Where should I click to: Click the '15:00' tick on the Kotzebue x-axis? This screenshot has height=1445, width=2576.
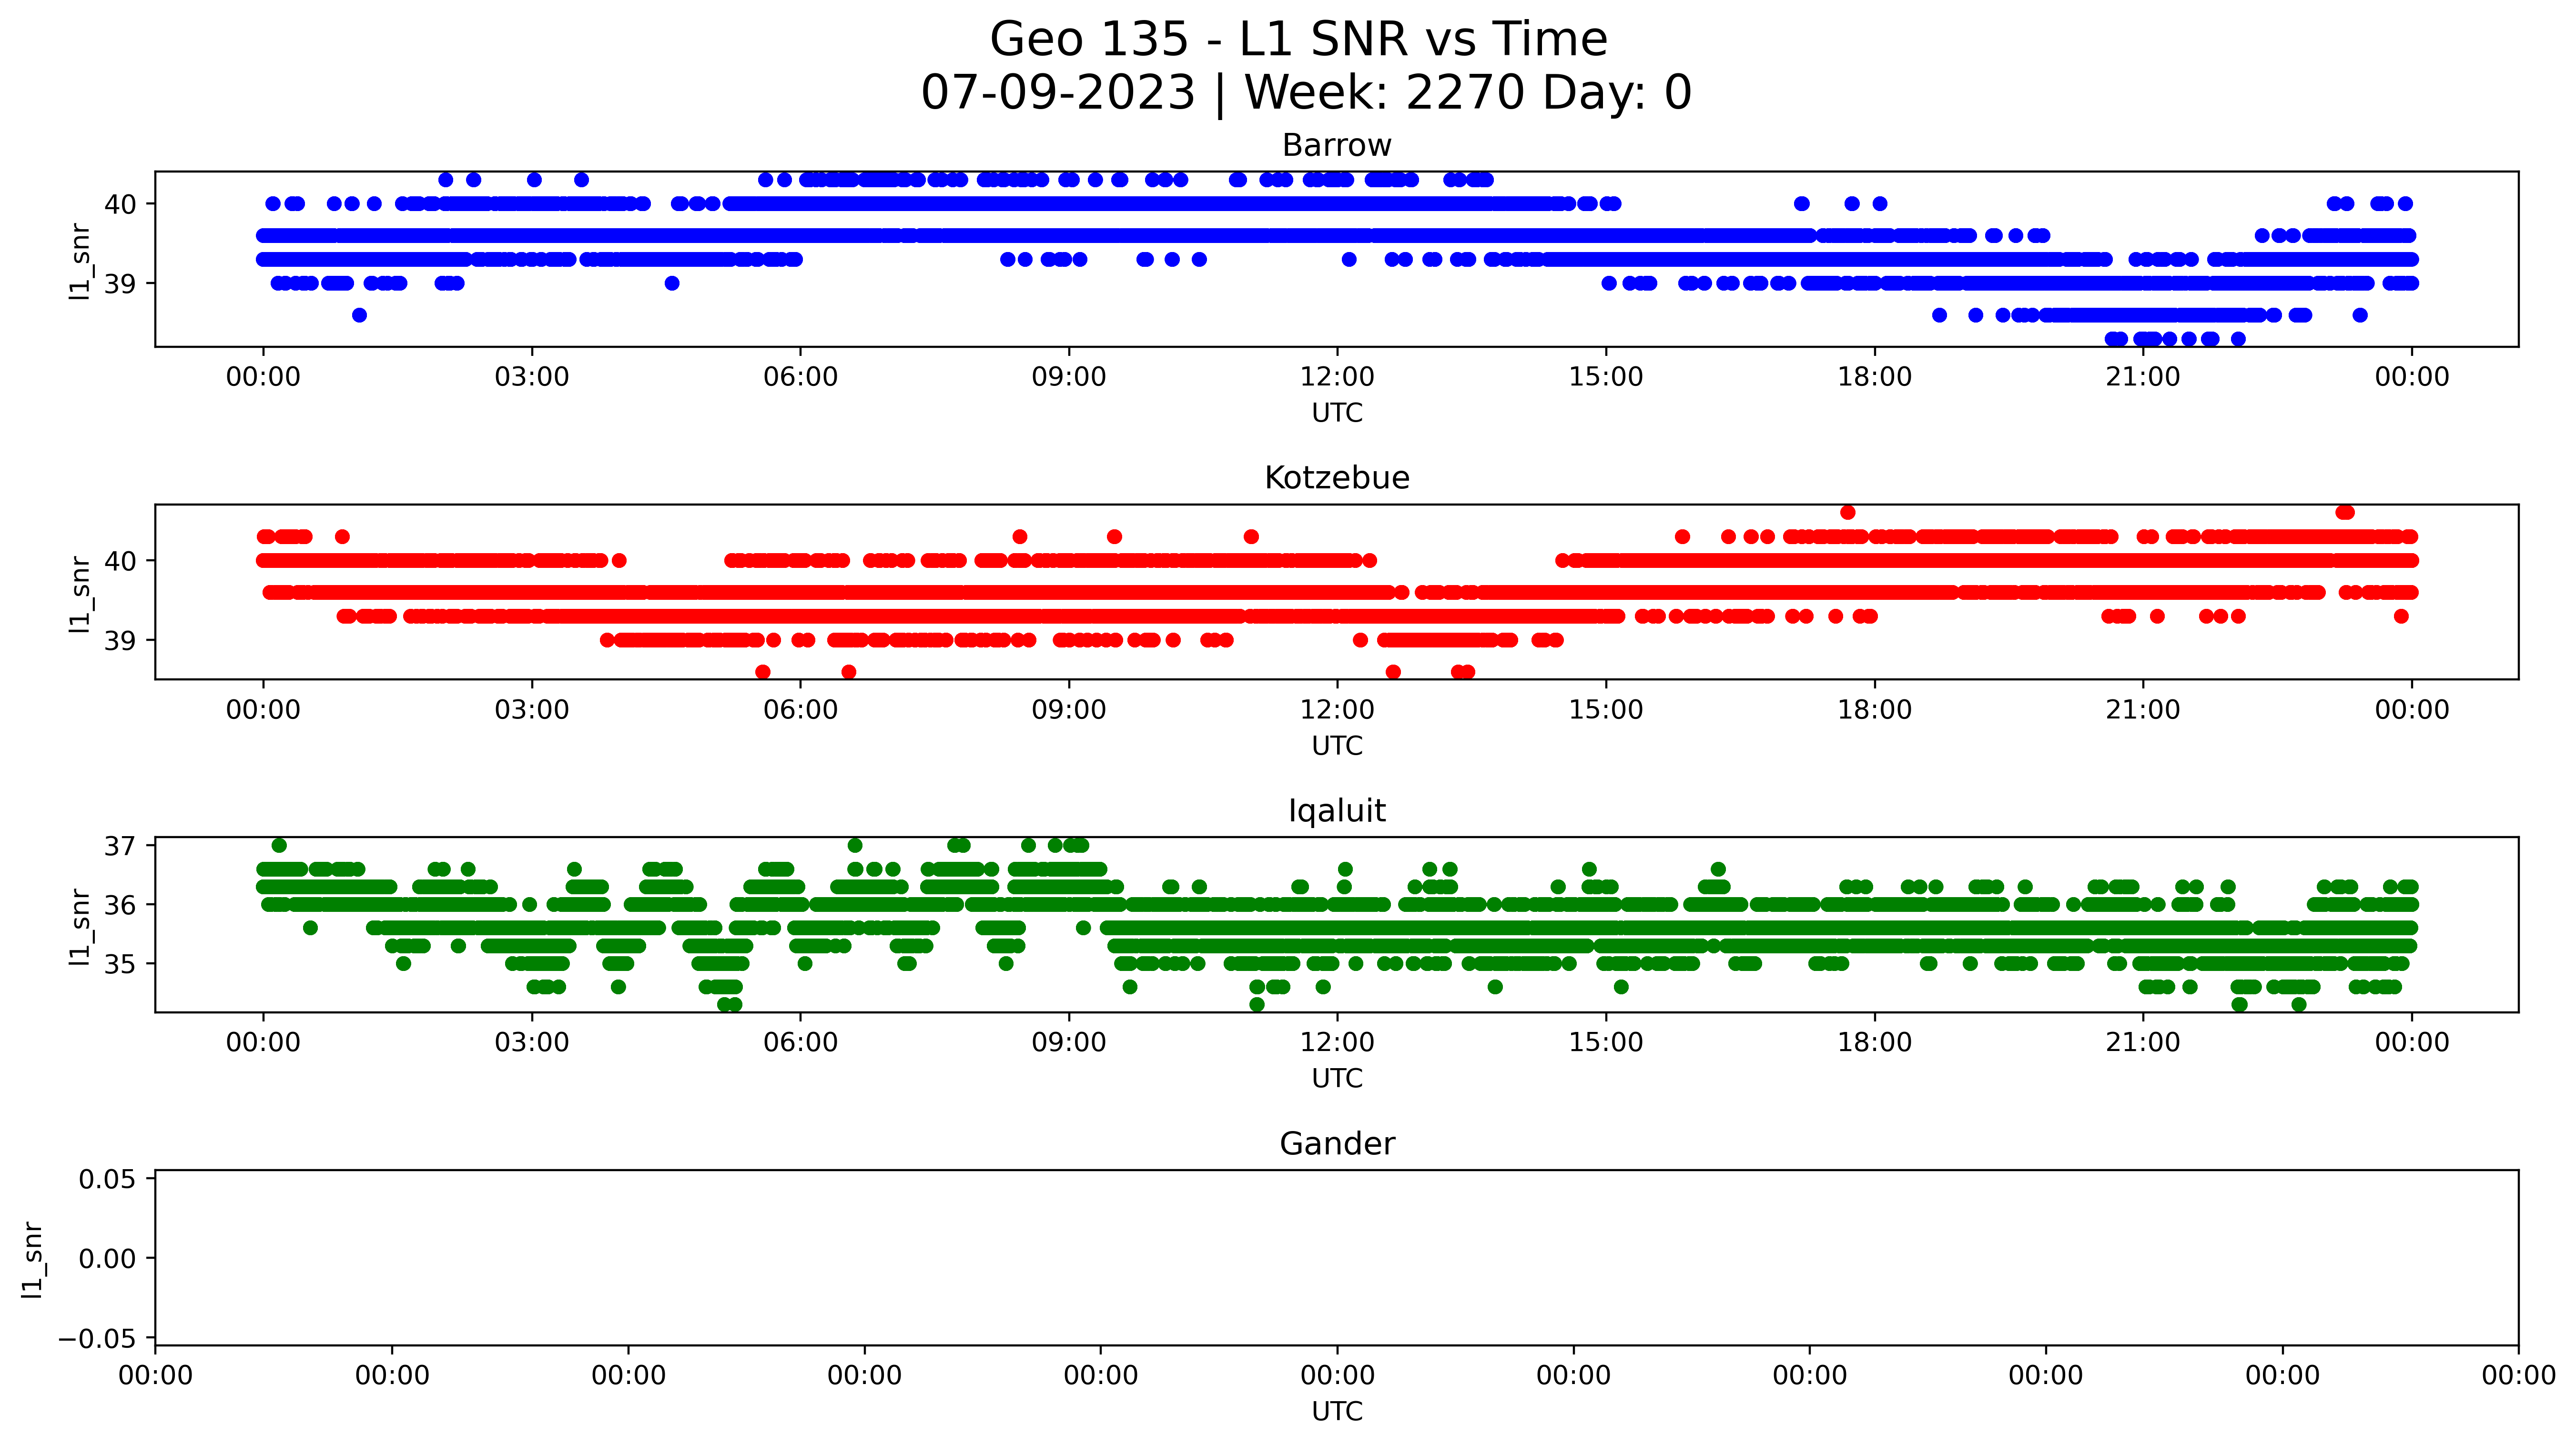coord(1606,711)
